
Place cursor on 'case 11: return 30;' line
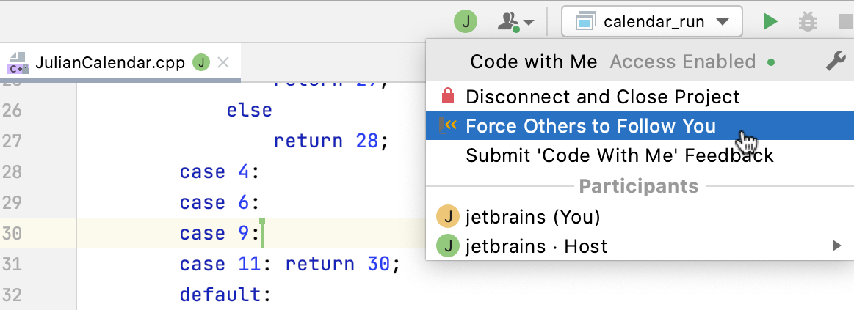pos(289,264)
